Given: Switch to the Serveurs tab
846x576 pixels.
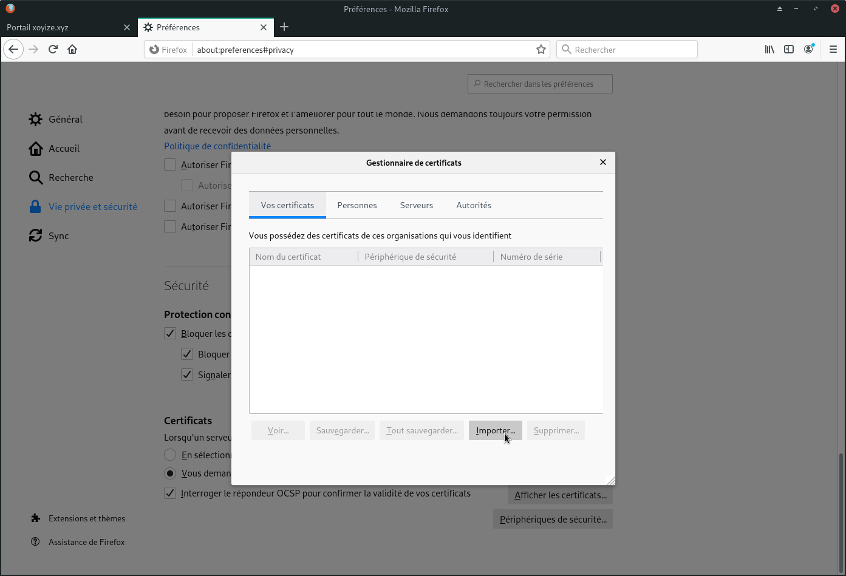Looking at the screenshot, I should (417, 205).
